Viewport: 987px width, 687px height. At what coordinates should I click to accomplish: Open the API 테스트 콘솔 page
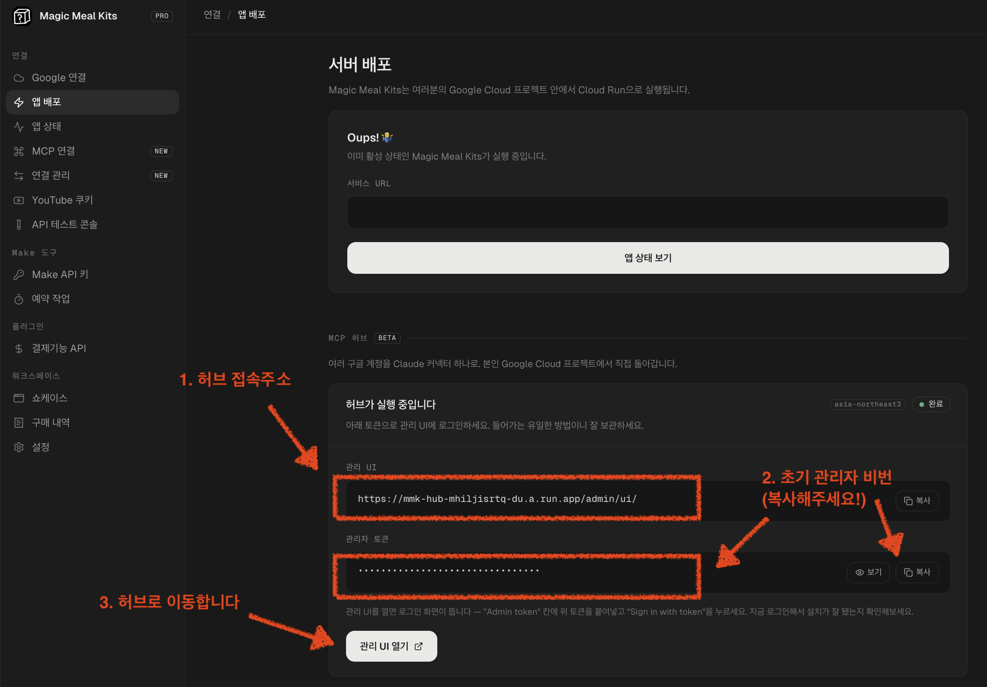tap(93, 225)
